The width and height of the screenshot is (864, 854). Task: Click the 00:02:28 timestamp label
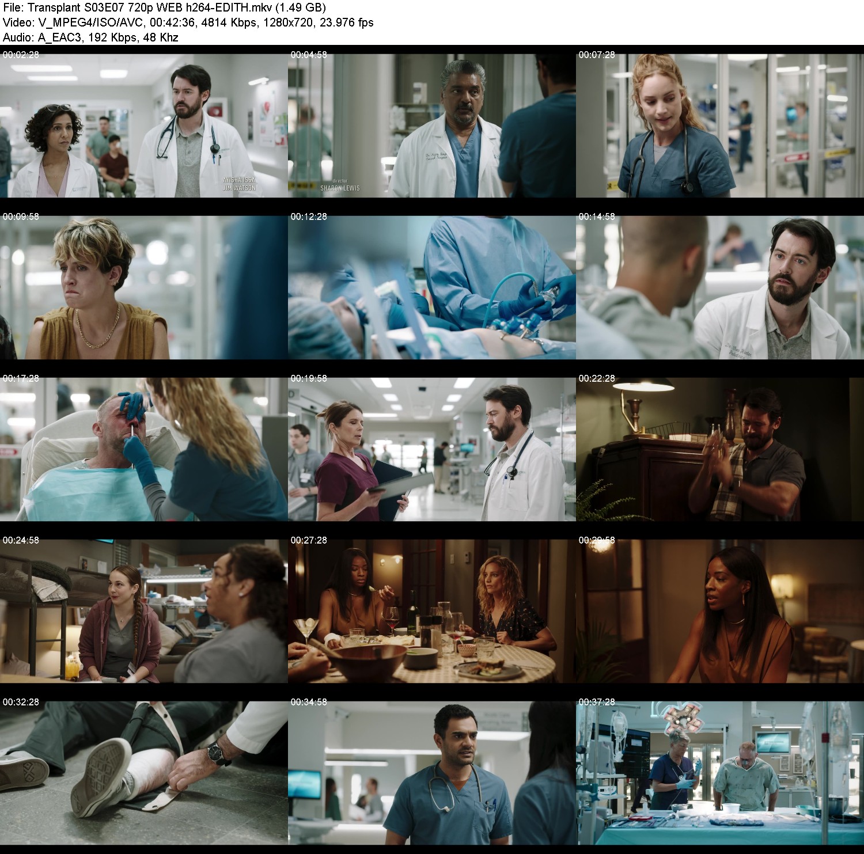pyautogui.click(x=21, y=55)
